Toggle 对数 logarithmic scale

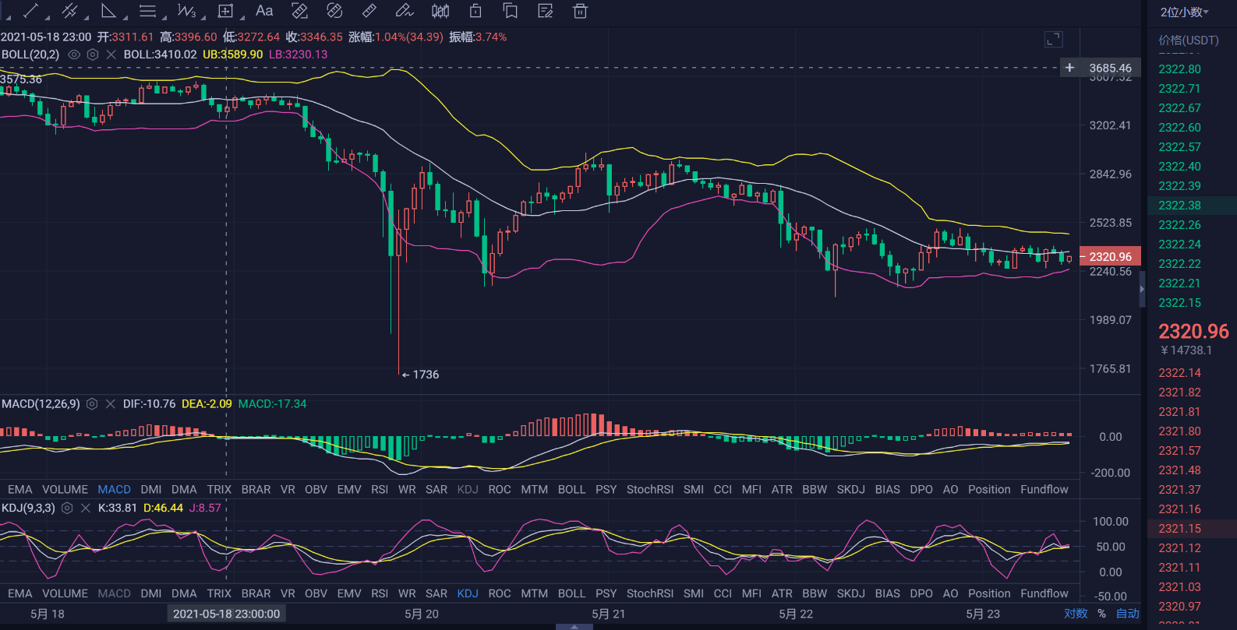pos(1076,614)
